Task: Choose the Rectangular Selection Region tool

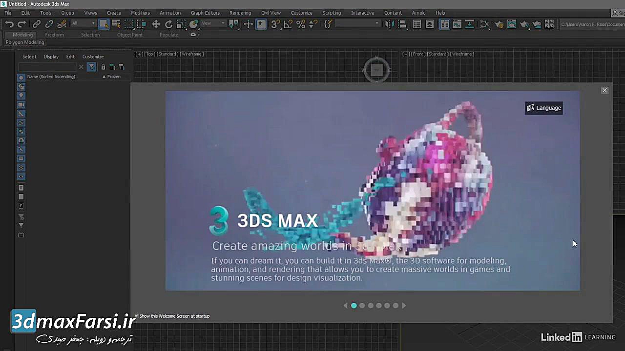Action: pos(129,24)
